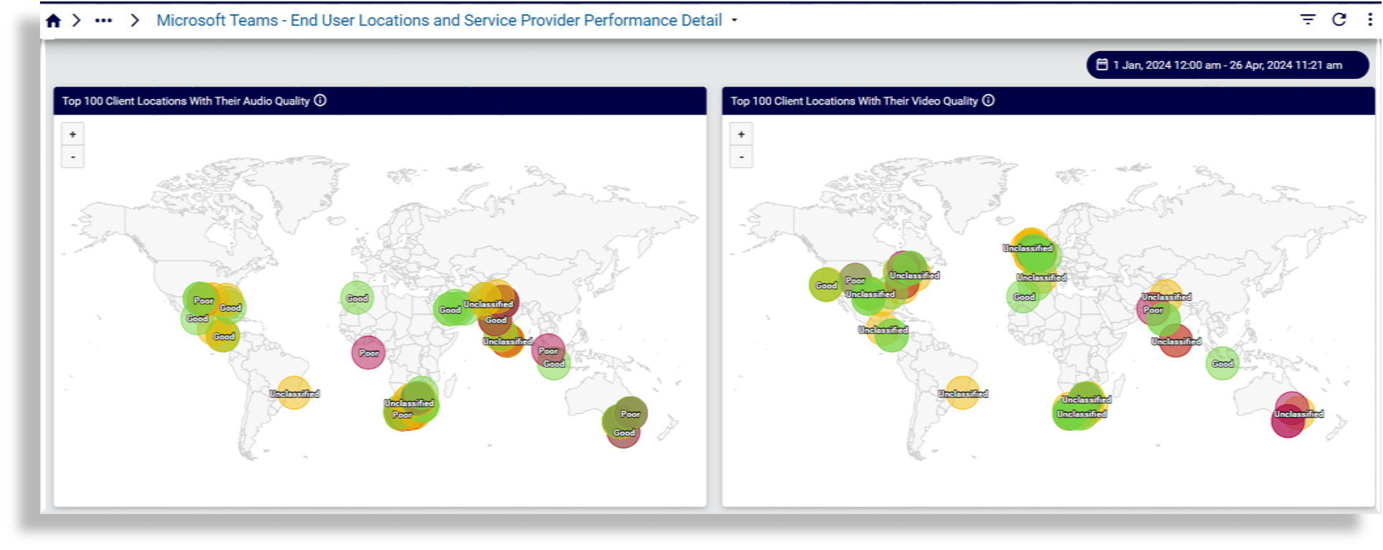The width and height of the screenshot is (1383, 550).
Task: Select the Poor bubble in West Africa, audio map
Action: (369, 353)
